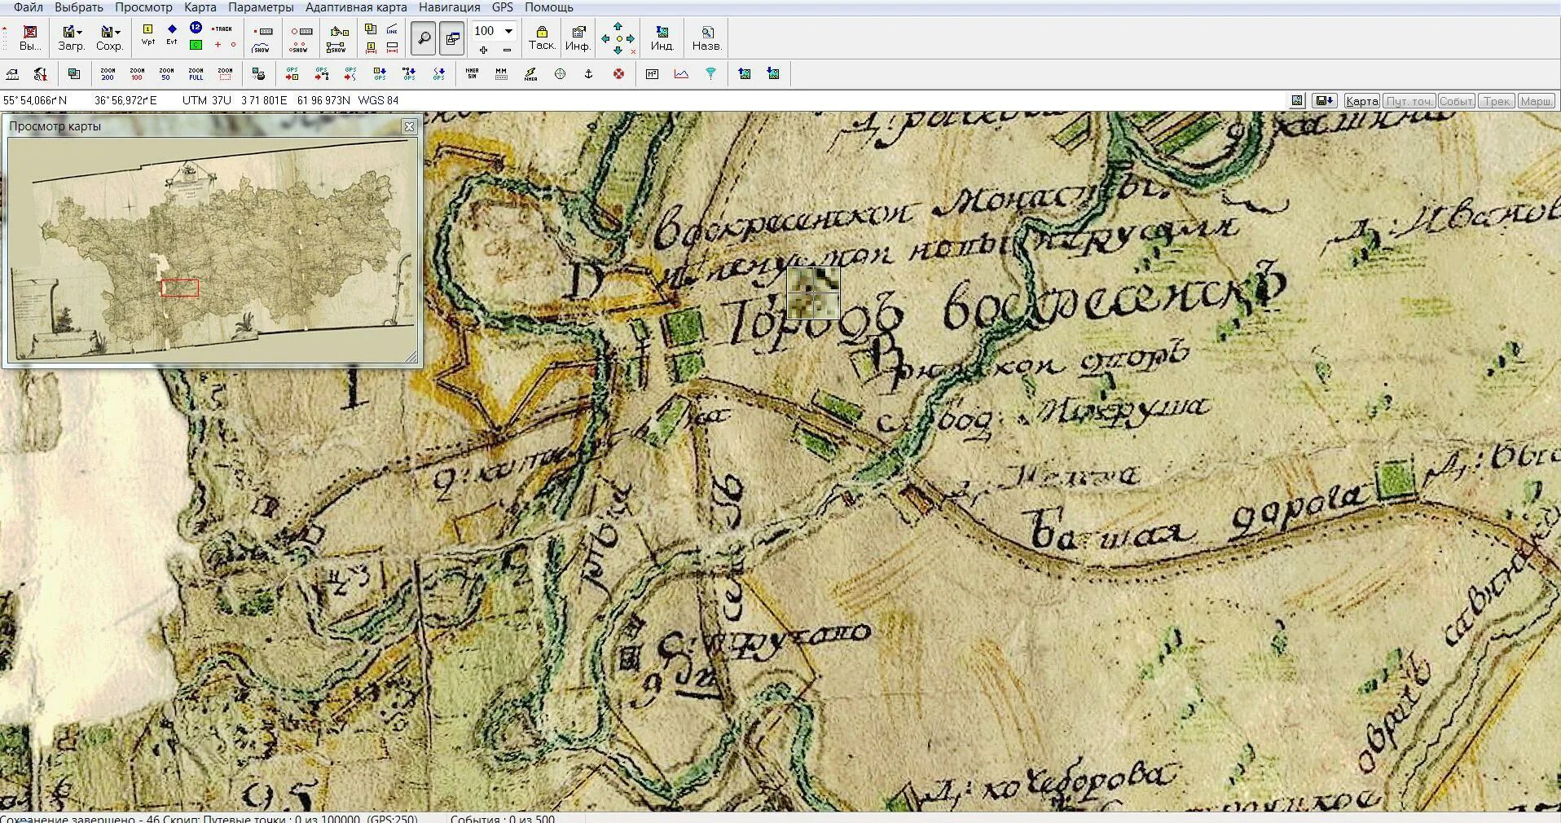
Task: Click the ZOOM 200 toolbar button
Action: click(x=108, y=74)
